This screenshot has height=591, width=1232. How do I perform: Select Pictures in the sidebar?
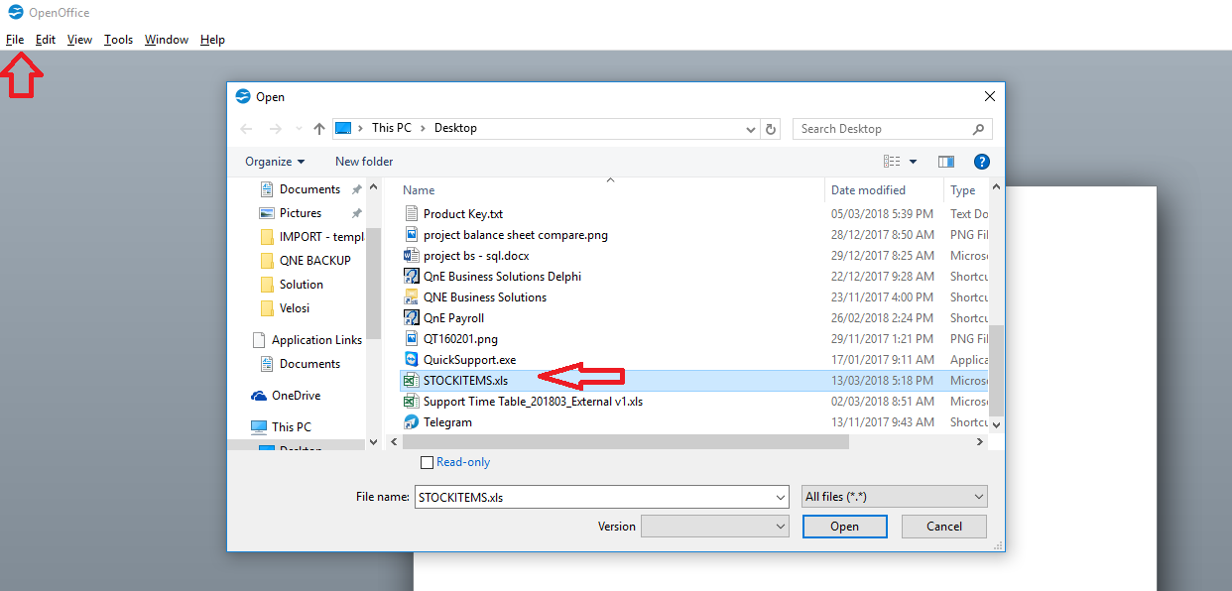[301, 213]
